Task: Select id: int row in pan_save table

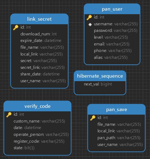Action: (x=103, y=118)
